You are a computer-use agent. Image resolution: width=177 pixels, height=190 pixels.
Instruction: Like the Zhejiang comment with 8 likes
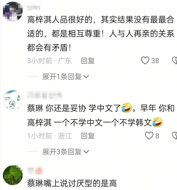tap(149, 135)
